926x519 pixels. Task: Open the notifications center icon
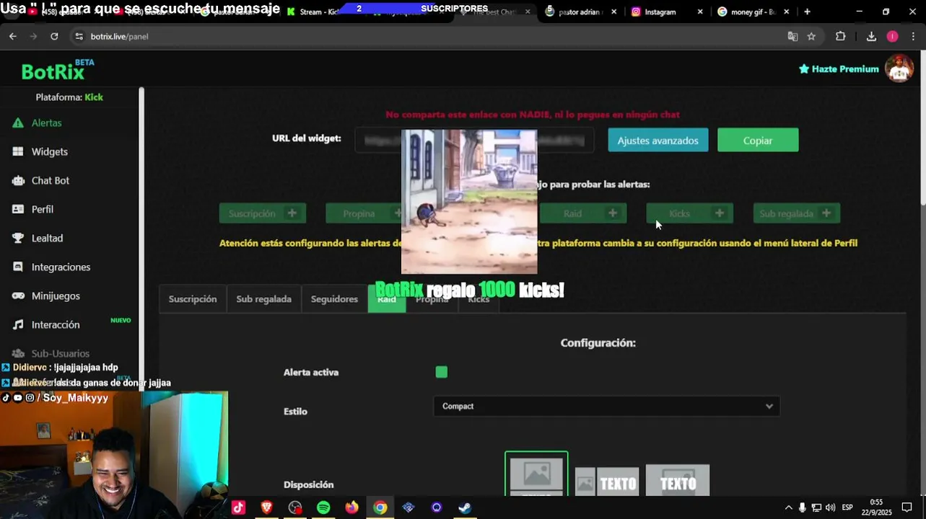[907, 507]
